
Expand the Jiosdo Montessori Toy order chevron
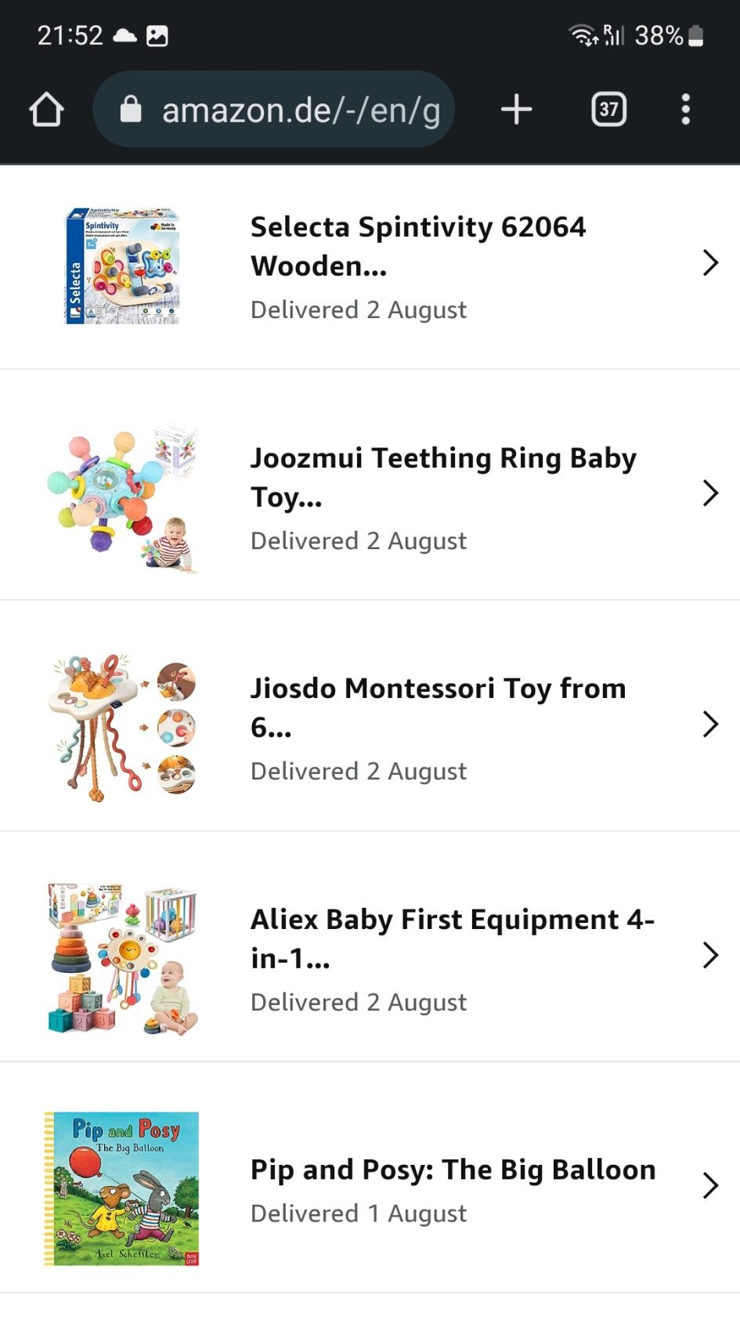[709, 725]
